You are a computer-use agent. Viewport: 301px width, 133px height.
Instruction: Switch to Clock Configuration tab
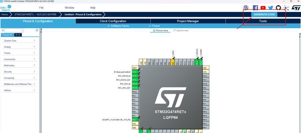(x=113, y=21)
